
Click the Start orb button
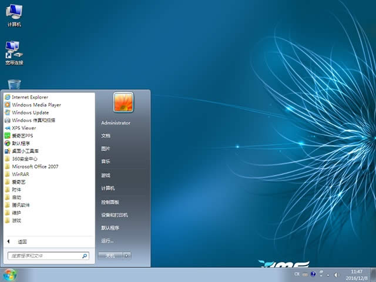(10, 274)
